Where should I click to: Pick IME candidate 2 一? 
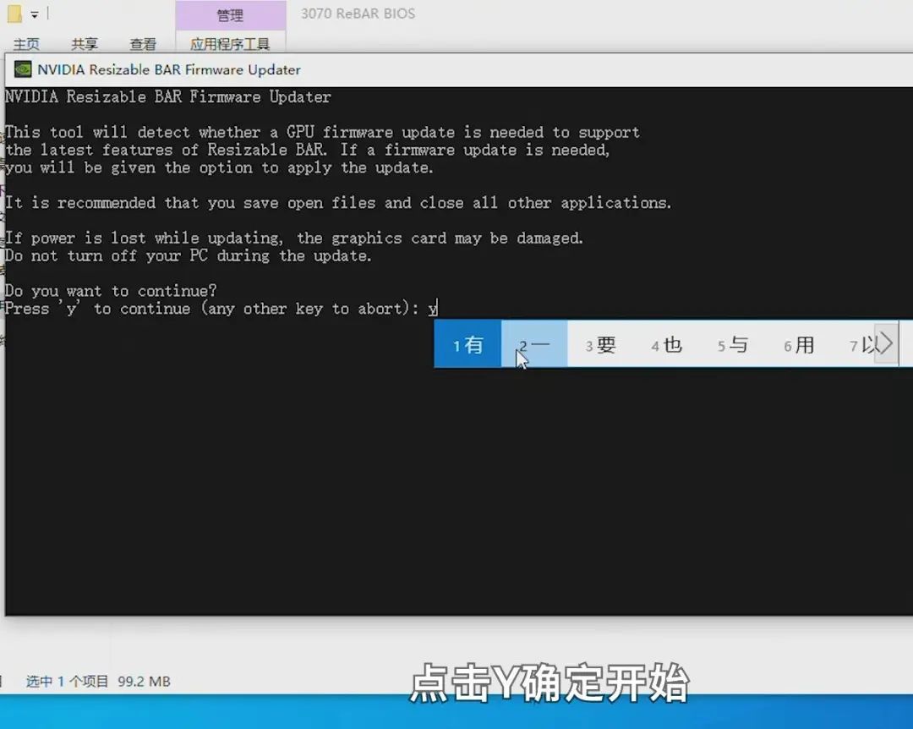(534, 344)
